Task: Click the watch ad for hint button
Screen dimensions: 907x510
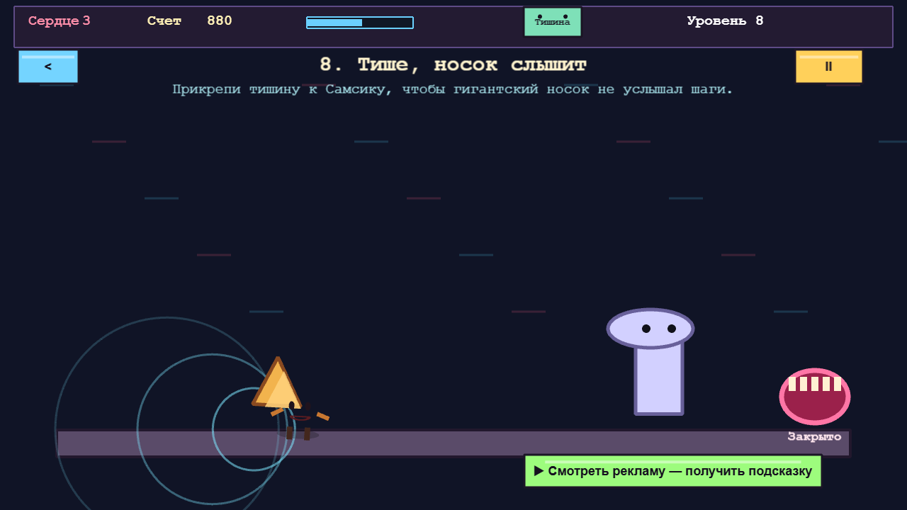Action: (672, 471)
